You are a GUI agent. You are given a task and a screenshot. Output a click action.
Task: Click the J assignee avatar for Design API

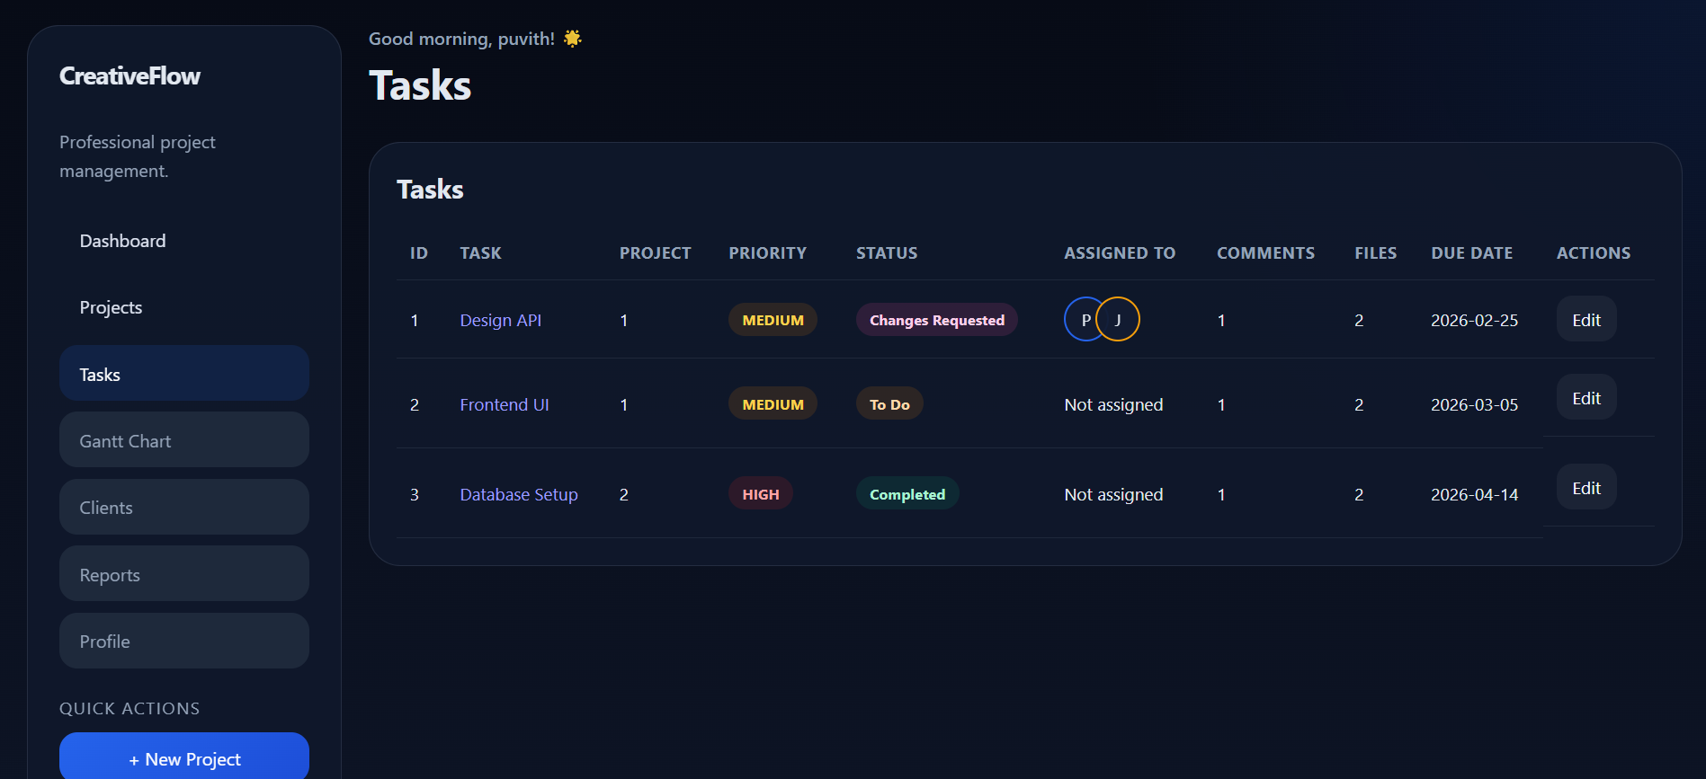tap(1118, 319)
